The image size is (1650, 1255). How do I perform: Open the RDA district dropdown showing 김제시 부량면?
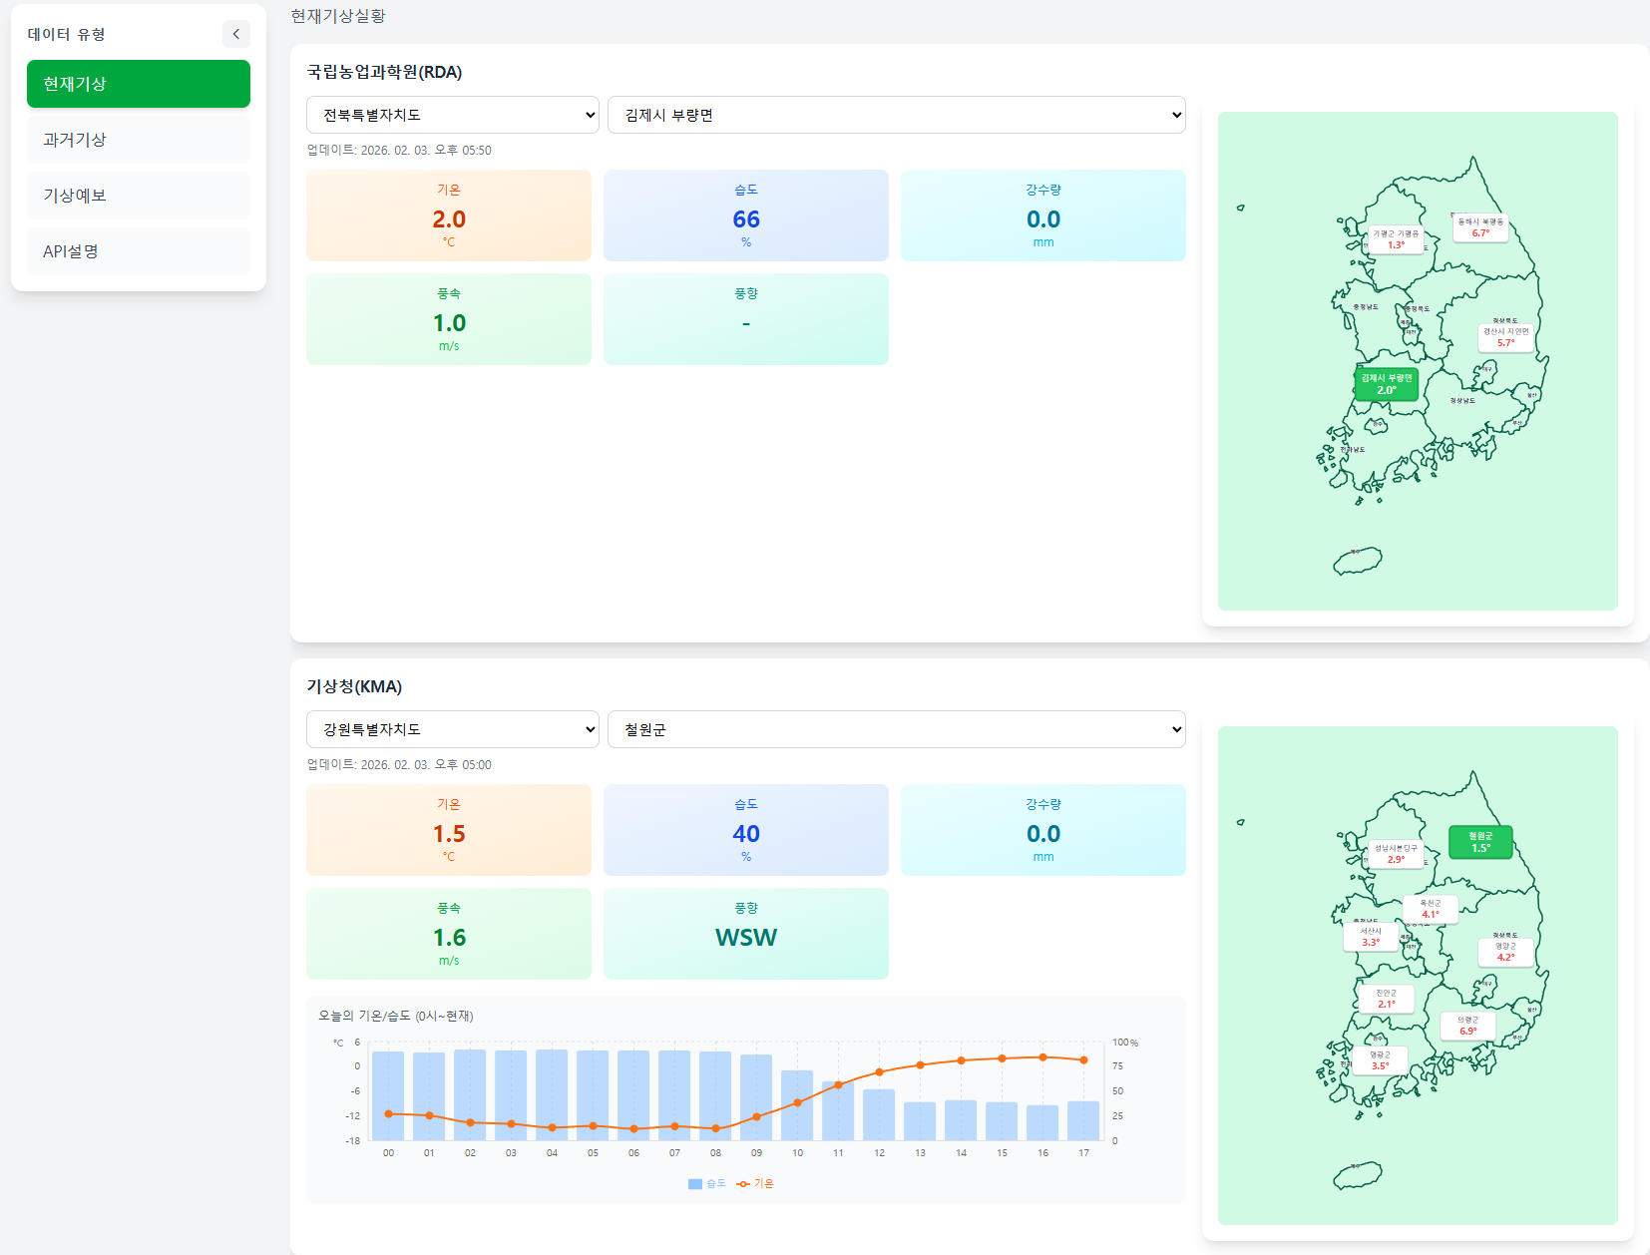(895, 114)
